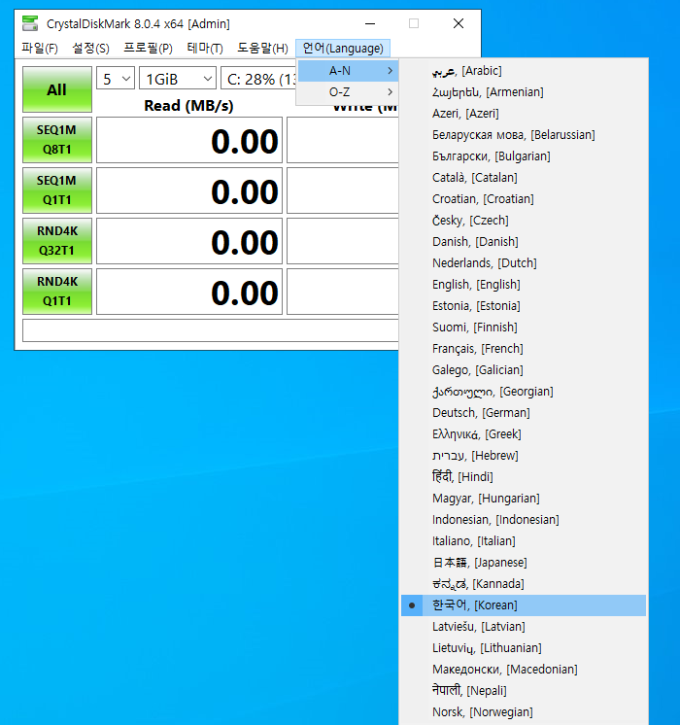Expand the O-Z language submenu
The height and width of the screenshot is (725, 680).
click(347, 92)
